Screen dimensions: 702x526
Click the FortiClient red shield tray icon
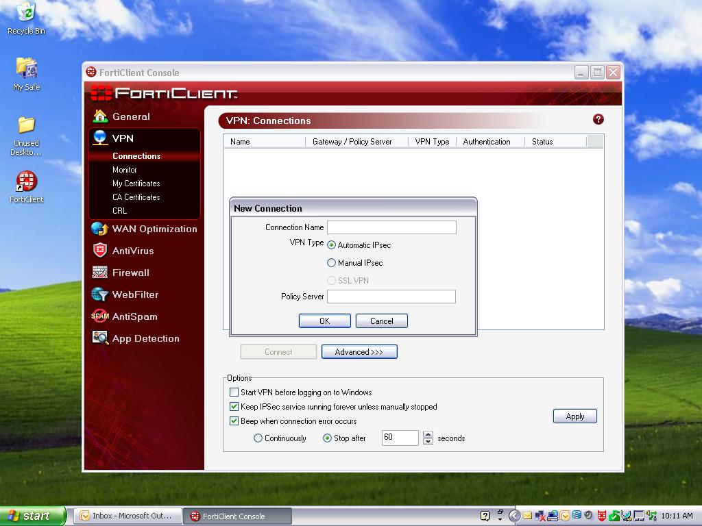click(602, 516)
